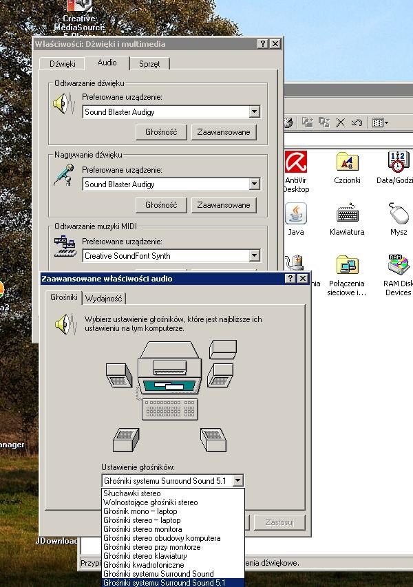The width and height of the screenshot is (413, 587).
Task: Choose Głośniki systemu Surround Sound option
Action: 173,574
